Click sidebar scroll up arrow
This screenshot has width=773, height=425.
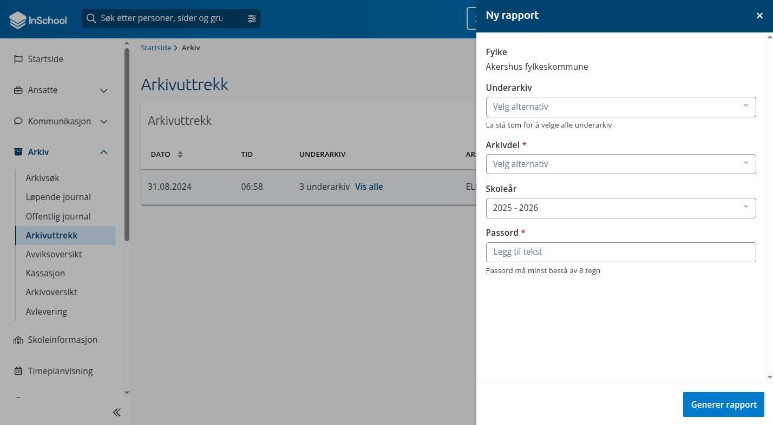point(127,43)
